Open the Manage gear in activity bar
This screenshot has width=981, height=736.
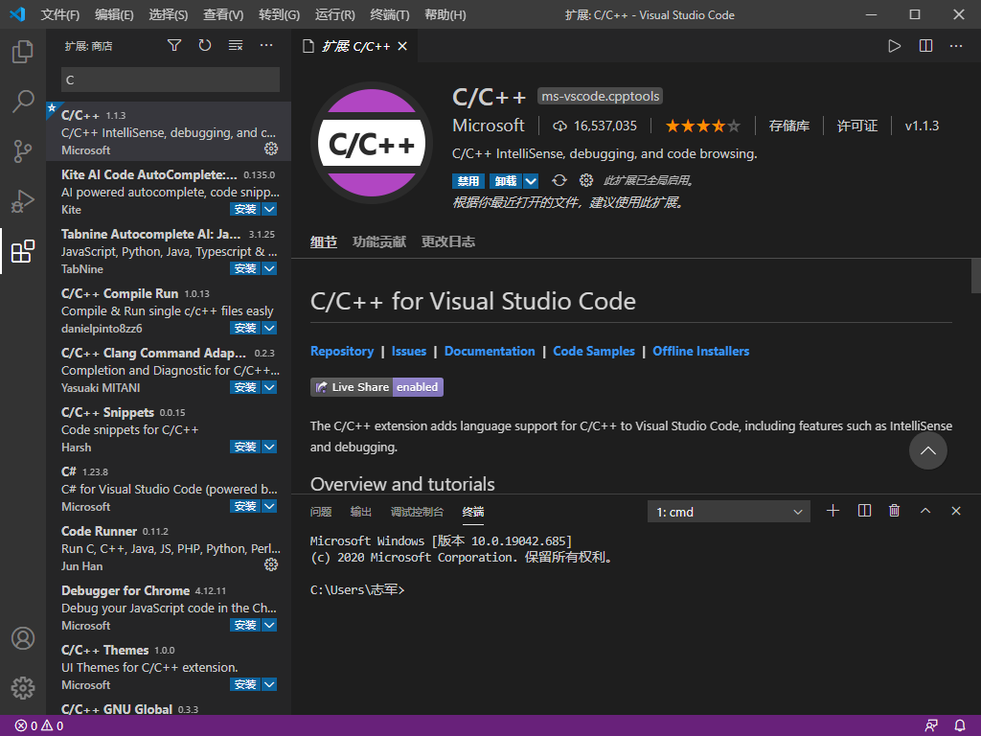(23, 688)
